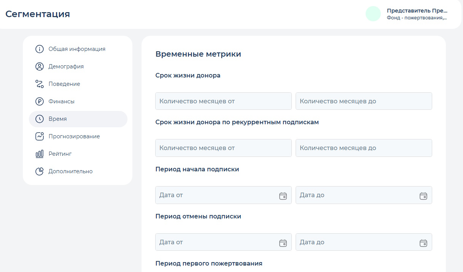463x272 pixels.
Task: Open the Дополнительно sidebar link
Action: tap(70, 171)
